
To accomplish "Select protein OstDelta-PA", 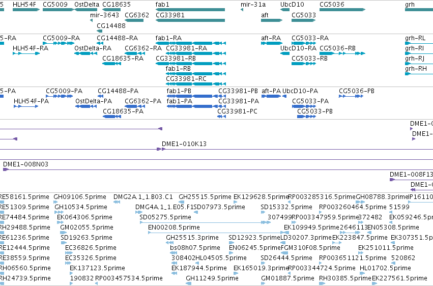I will click(94, 101).
